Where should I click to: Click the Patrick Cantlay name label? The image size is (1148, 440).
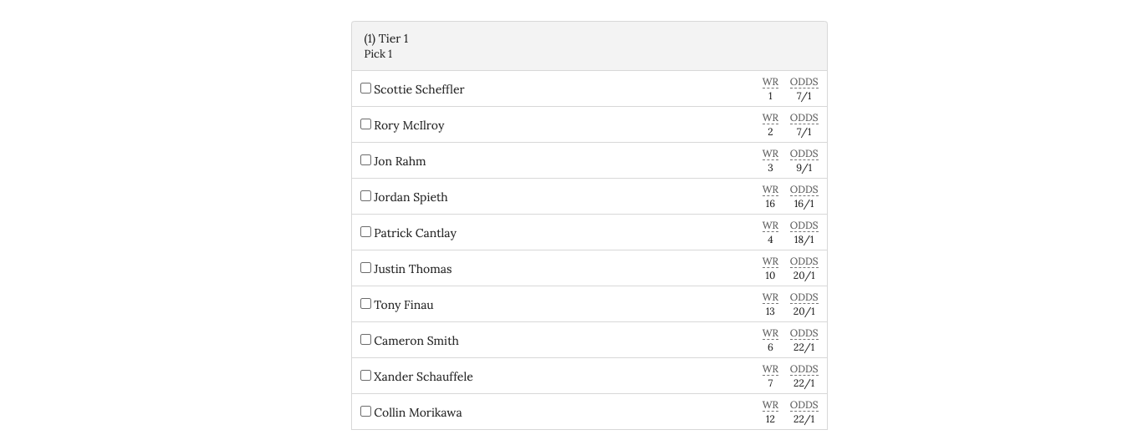point(415,233)
